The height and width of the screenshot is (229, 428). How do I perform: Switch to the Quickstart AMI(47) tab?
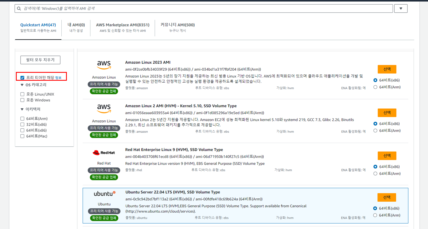coord(38,27)
